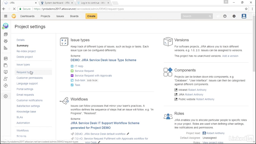Screen dimensions: 256x144
Task: Open SLAs setting
Action: (x=20, y=117)
